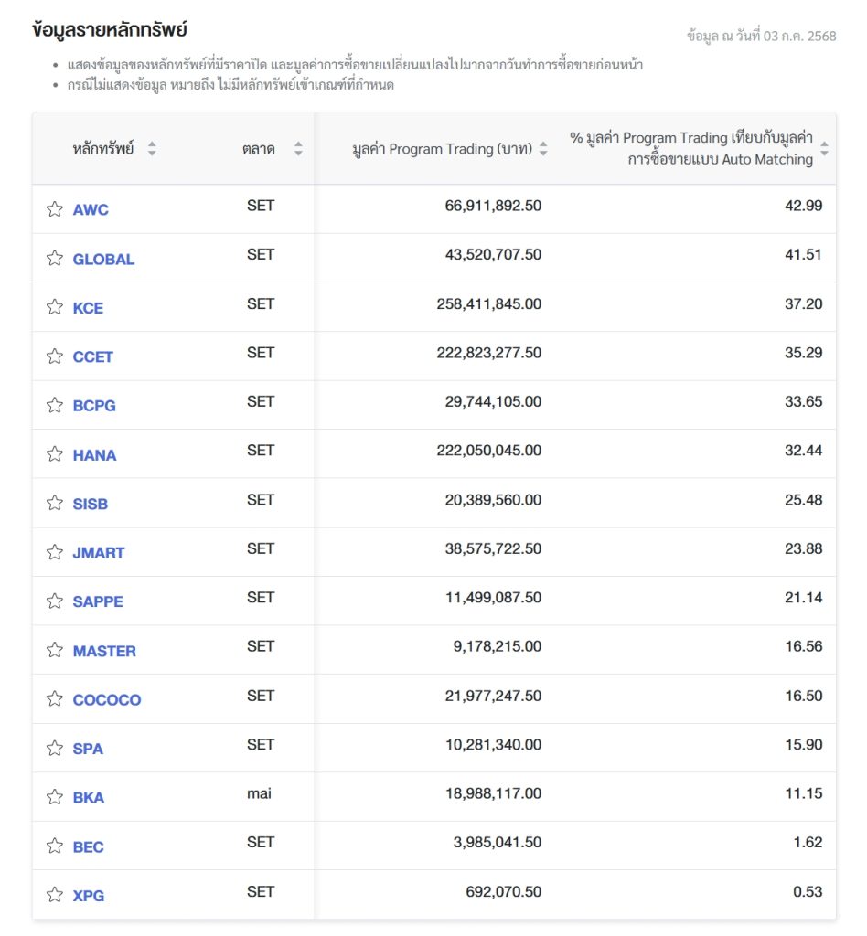Screen dimensions: 867x936
Task: Mark CCET as favorite with star
Action: pos(54,356)
